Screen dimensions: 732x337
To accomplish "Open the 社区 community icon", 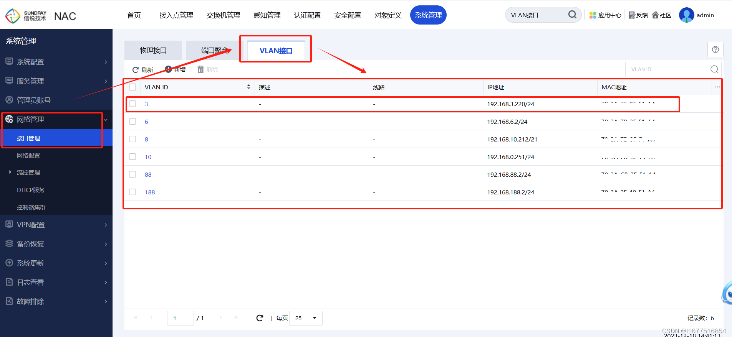I will [655, 15].
